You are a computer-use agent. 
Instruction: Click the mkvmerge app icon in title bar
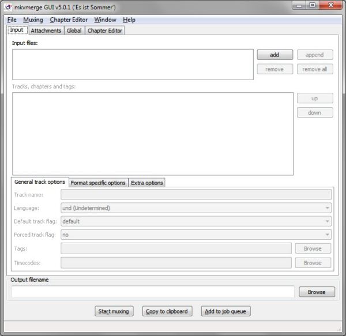[9, 7]
